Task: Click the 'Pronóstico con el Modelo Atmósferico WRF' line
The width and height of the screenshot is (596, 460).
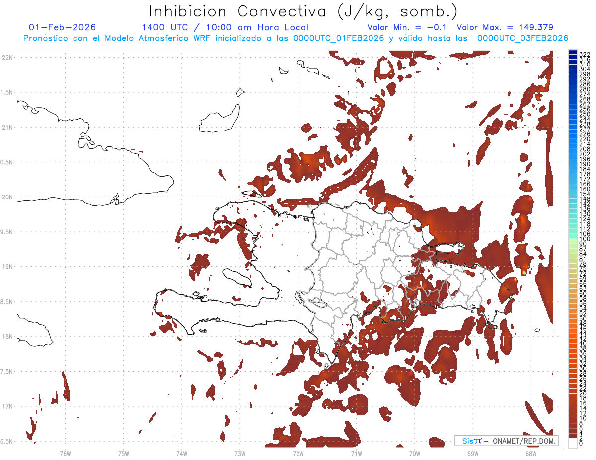Action: (118, 38)
